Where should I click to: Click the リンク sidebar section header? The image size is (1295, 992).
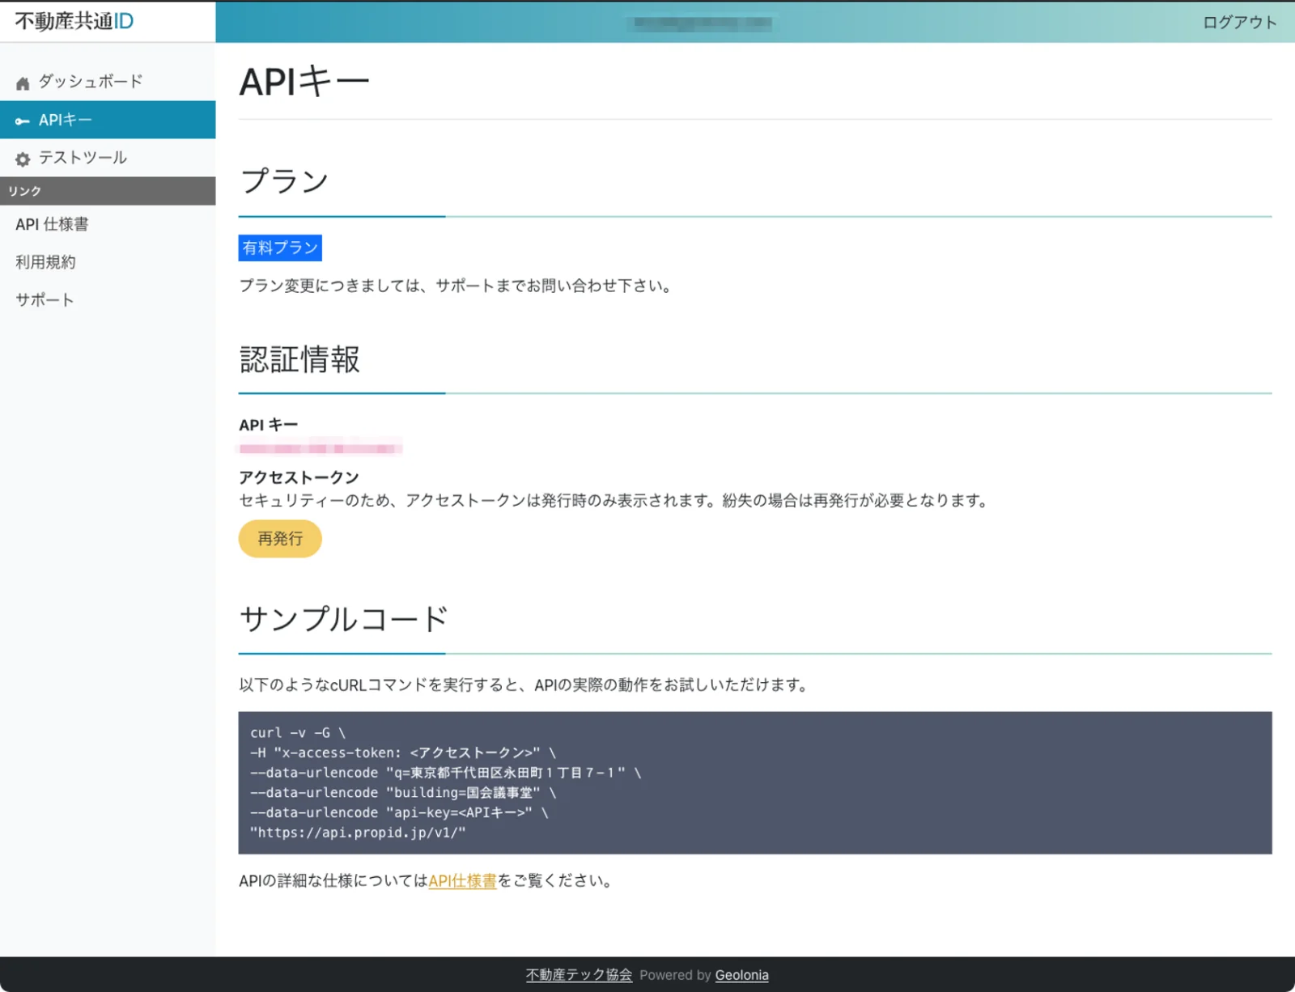108,191
